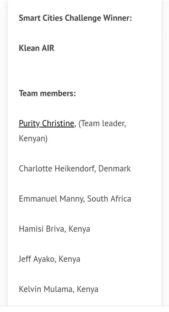Select the South Africa text
This screenshot has width=169, height=312.
point(109,199)
